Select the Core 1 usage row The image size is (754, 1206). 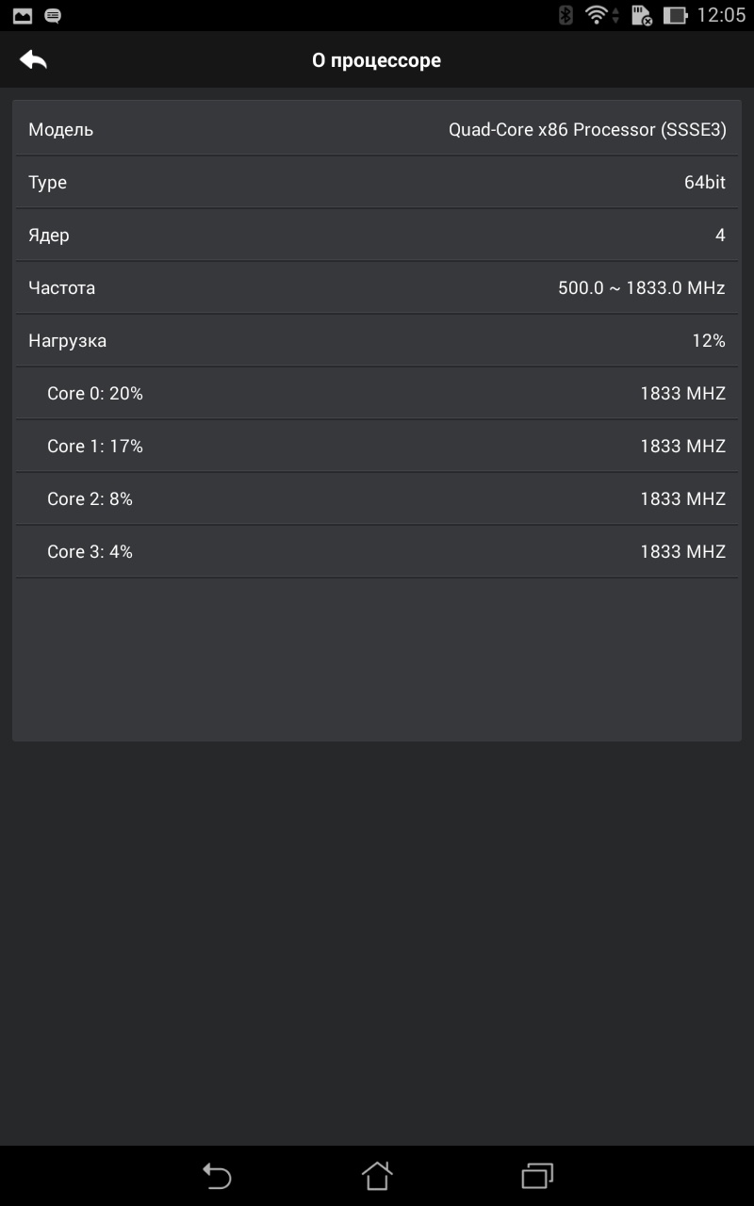coord(377,446)
